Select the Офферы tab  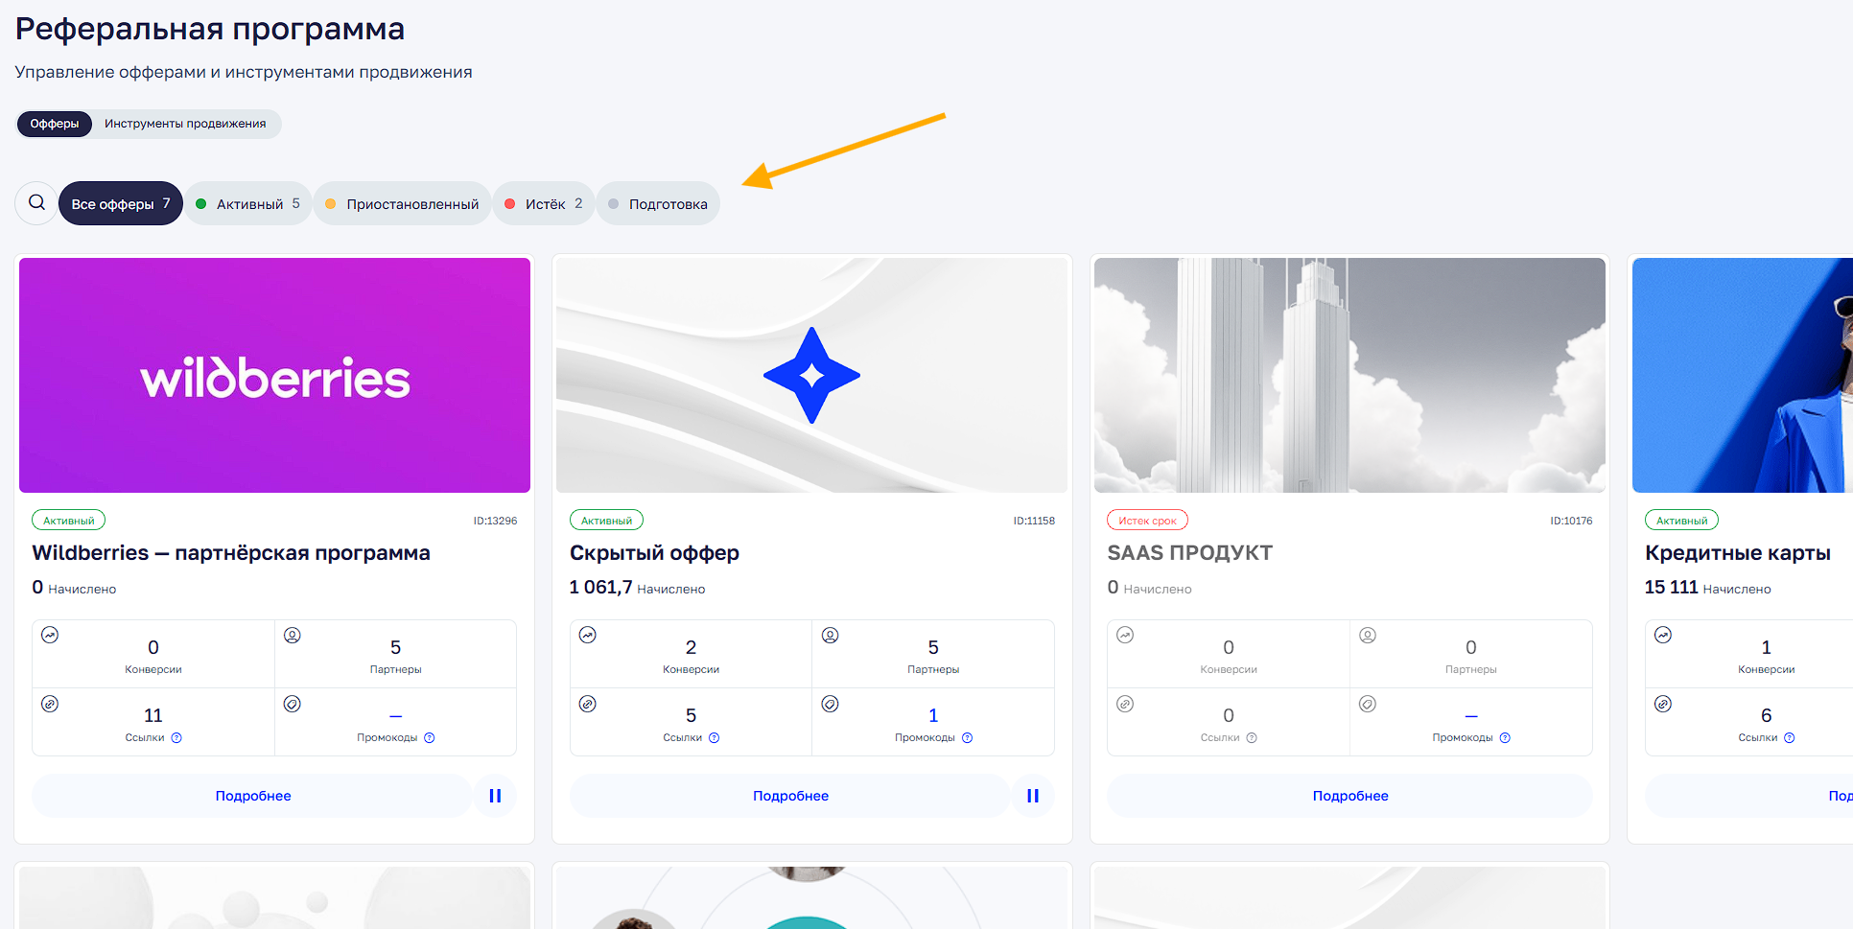point(55,124)
